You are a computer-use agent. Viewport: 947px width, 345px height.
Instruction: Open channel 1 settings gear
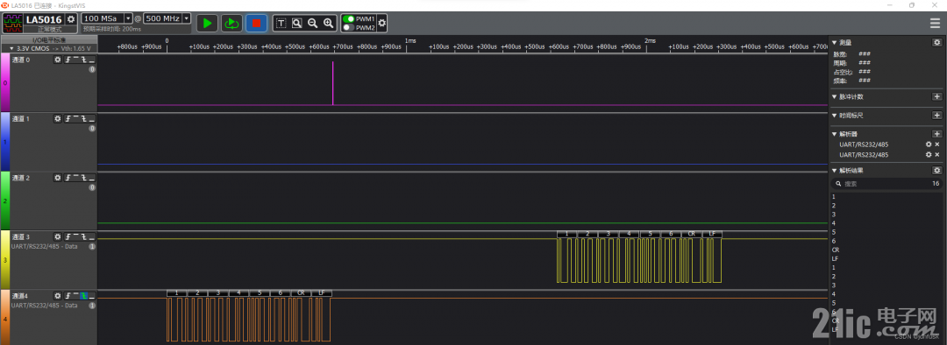coord(58,119)
